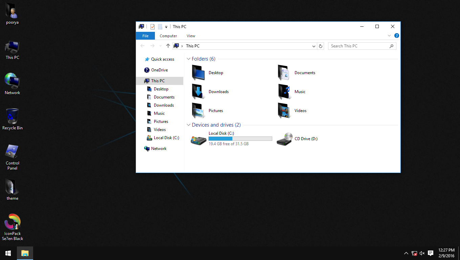This screenshot has height=260, width=460.
Task: Open the Pictures folder icon
Action: [198, 110]
